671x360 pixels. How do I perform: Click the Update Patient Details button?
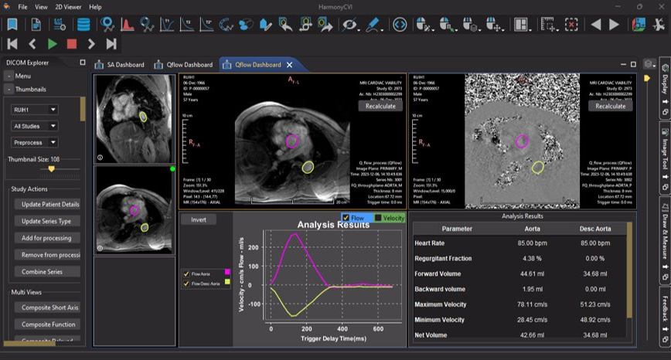46,204
